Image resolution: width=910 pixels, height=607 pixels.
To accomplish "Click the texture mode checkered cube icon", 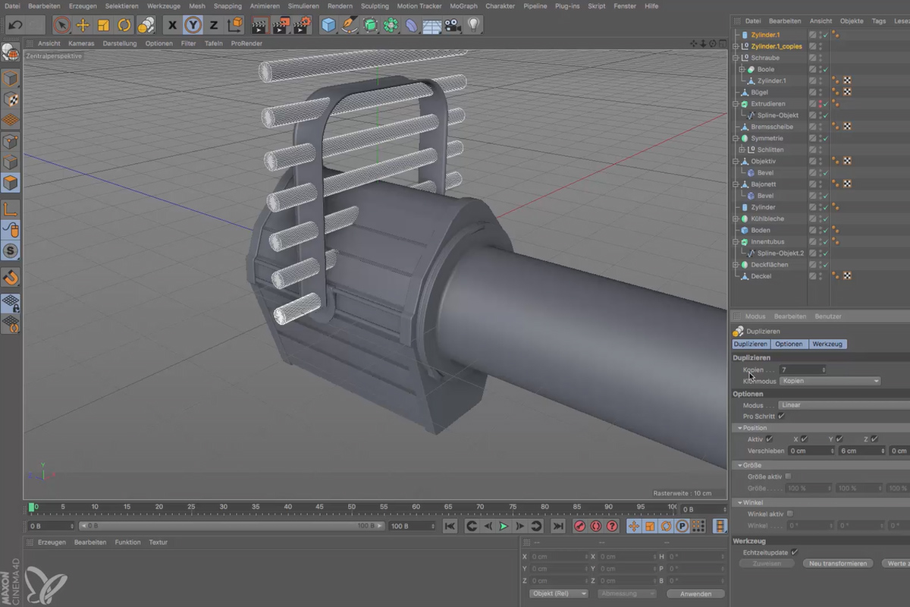I will [x=11, y=99].
